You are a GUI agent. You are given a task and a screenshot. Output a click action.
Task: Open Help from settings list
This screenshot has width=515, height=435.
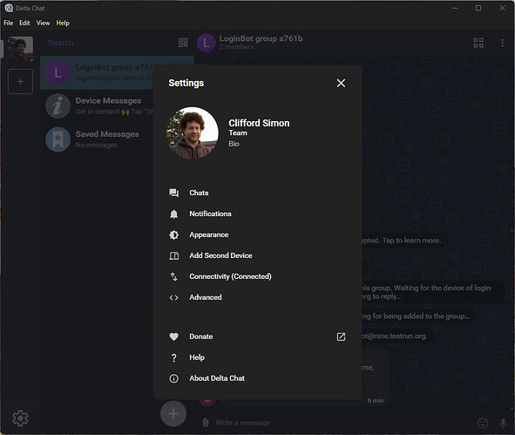tap(258, 357)
